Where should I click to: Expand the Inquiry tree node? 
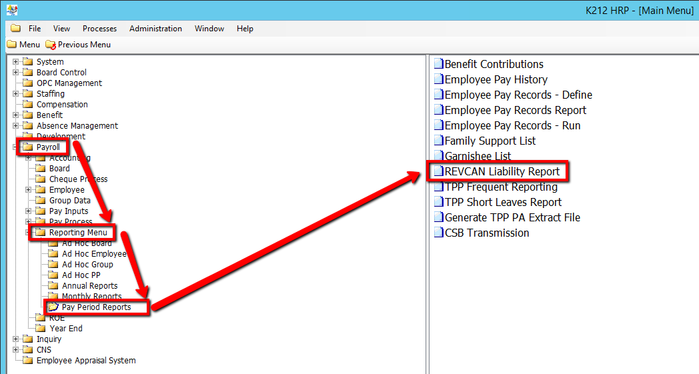[16, 339]
